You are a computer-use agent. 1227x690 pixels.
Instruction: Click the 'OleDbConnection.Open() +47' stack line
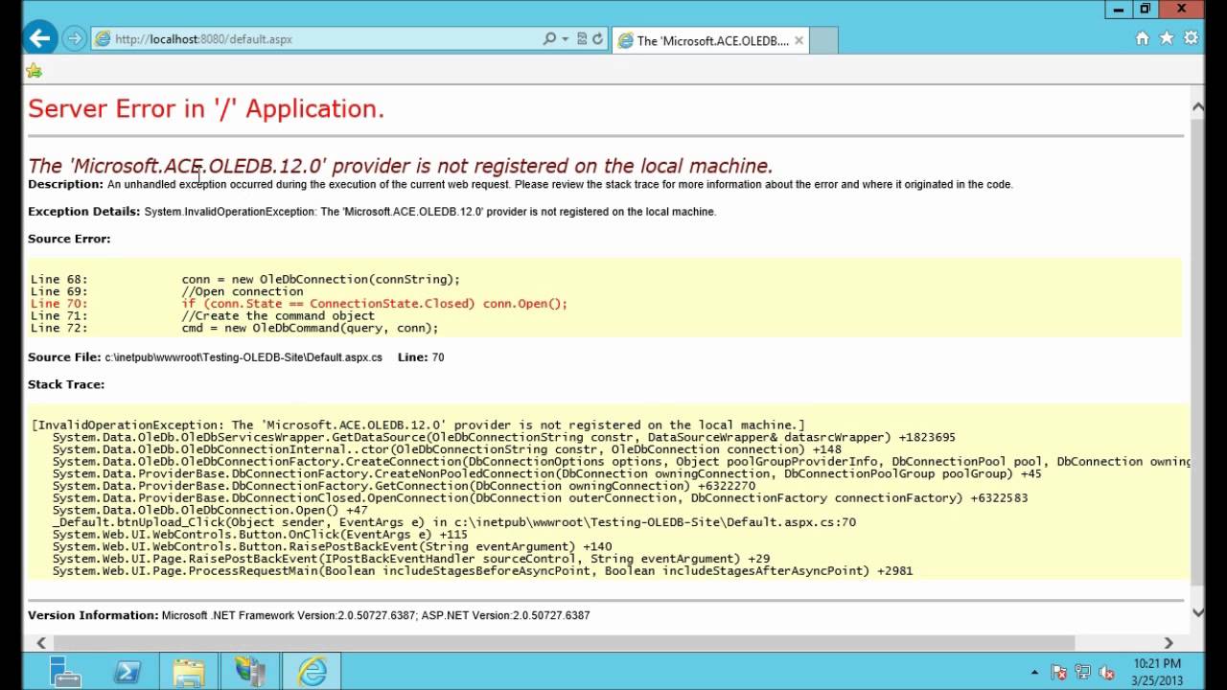(x=210, y=511)
